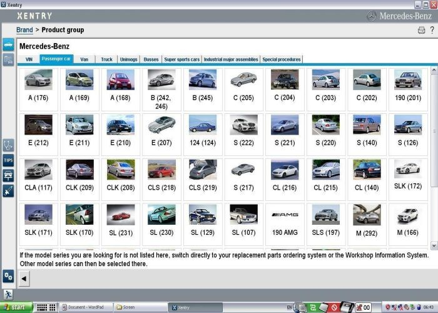The width and height of the screenshot is (438, 313).
Task: Select the A (176) model series
Action: pyautogui.click(x=38, y=87)
